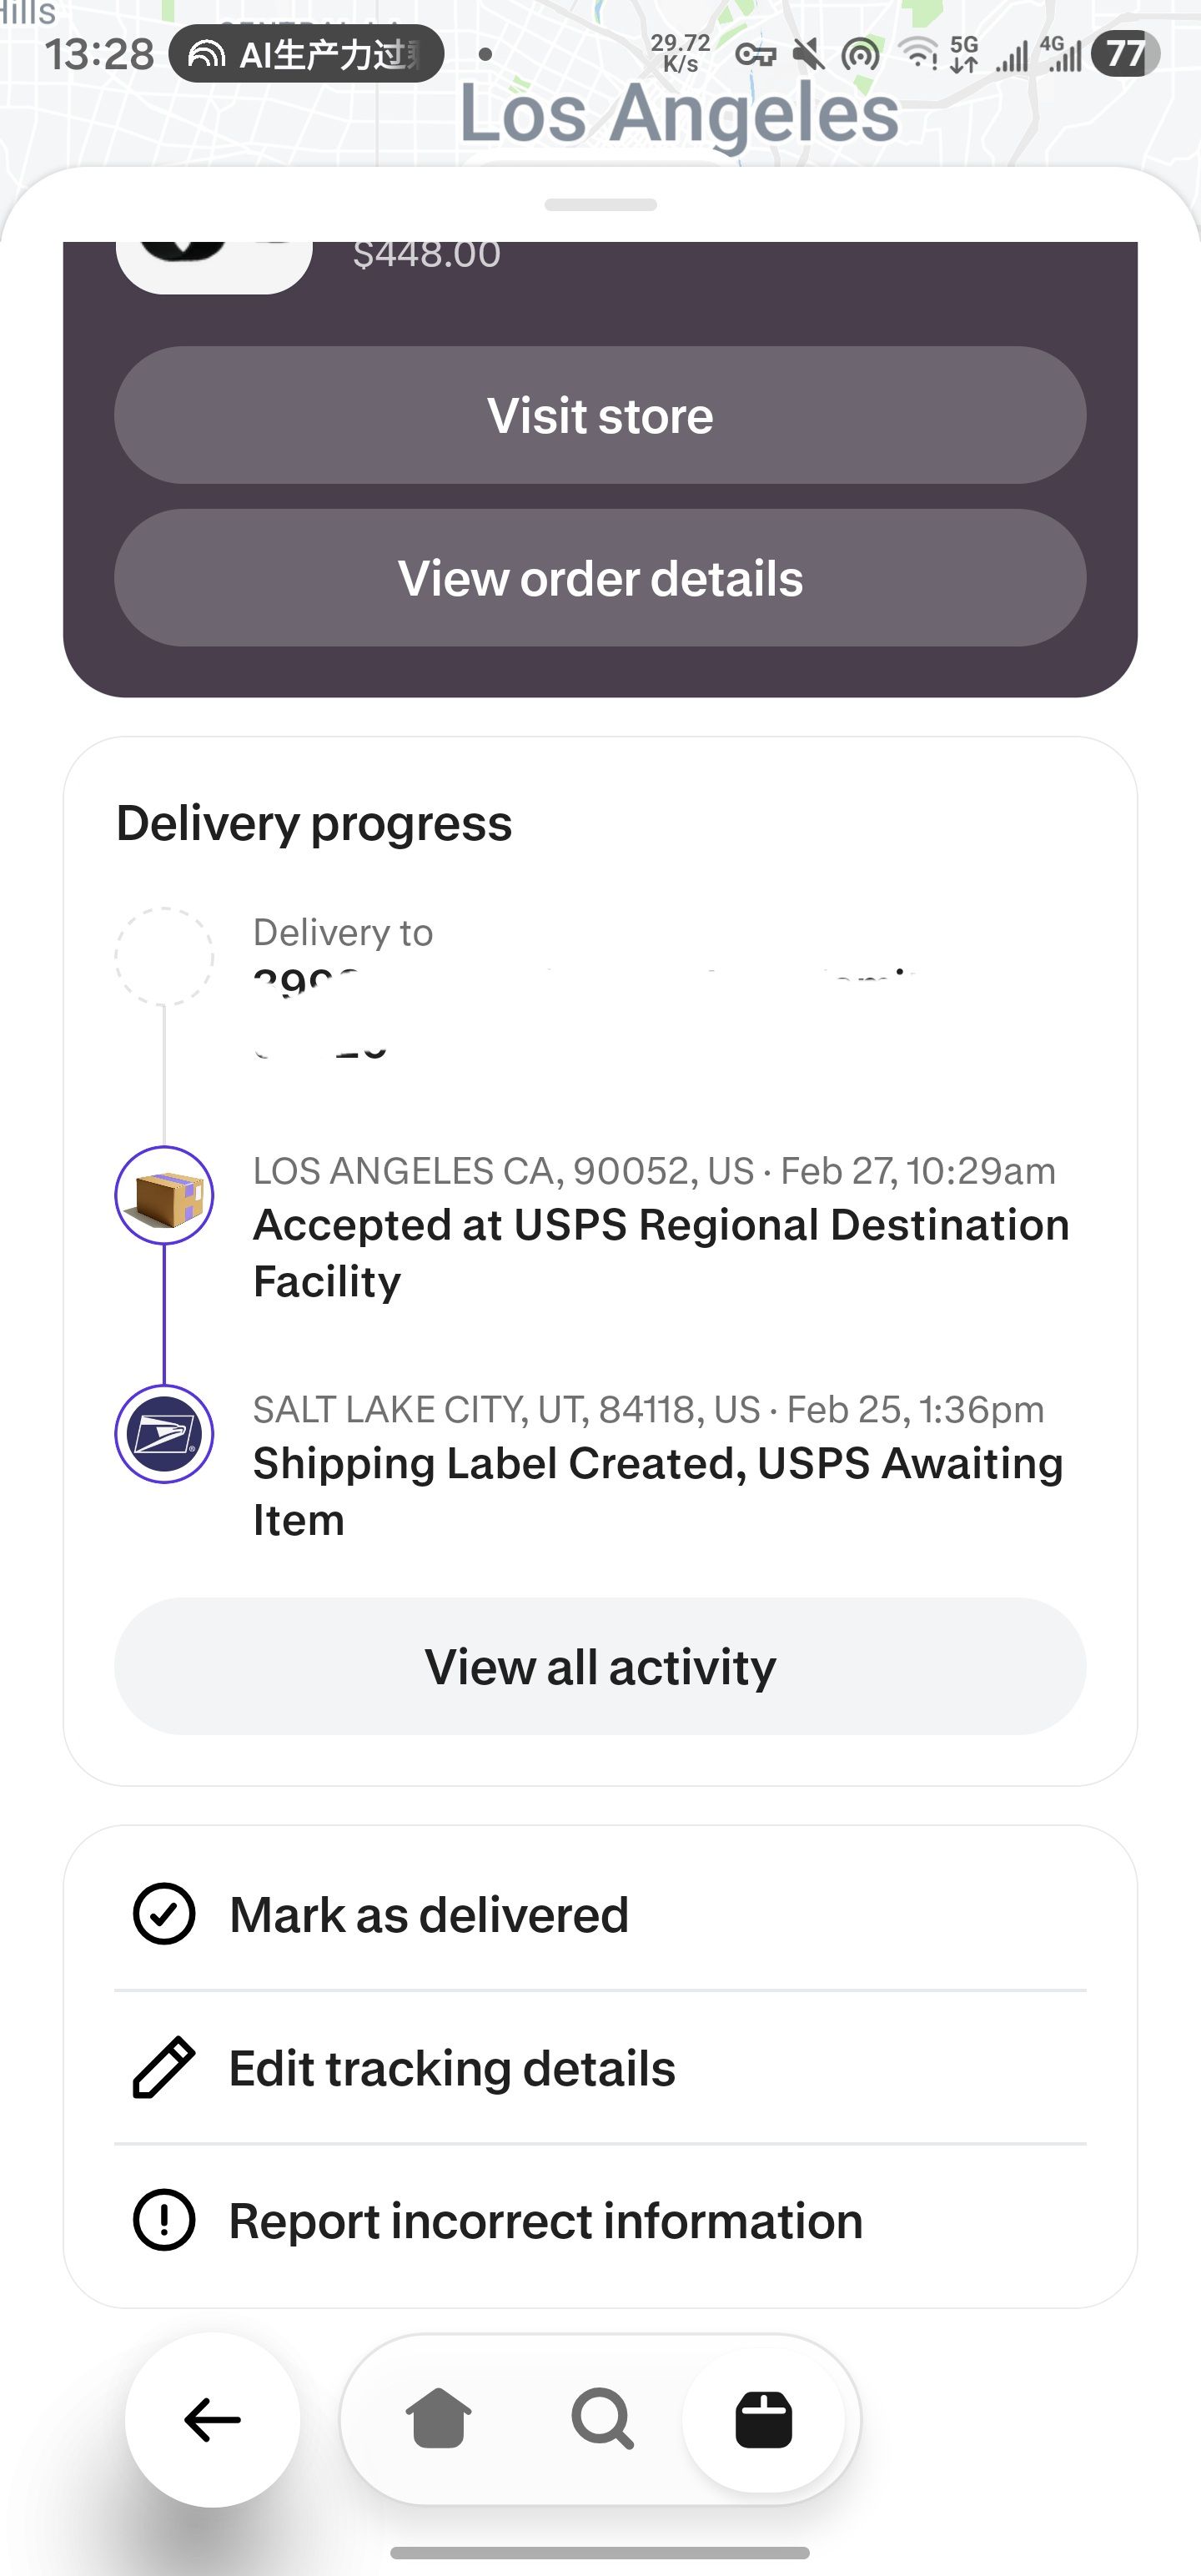The height and width of the screenshot is (2576, 1201).
Task: Tap the pencil icon for edit tracking
Action: coord(163,2067)
